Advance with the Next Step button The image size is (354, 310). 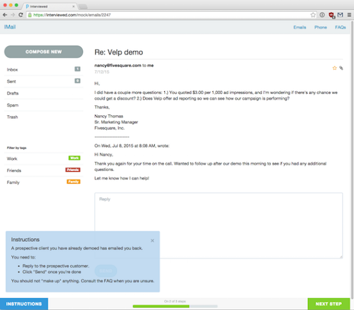(329, 304)
